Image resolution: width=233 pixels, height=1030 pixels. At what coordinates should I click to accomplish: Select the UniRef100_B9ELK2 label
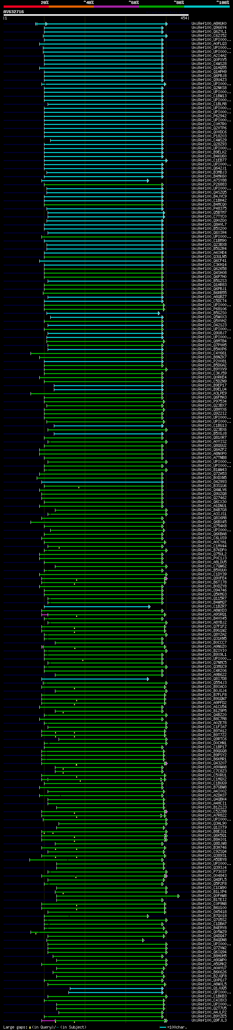point(209,152)
